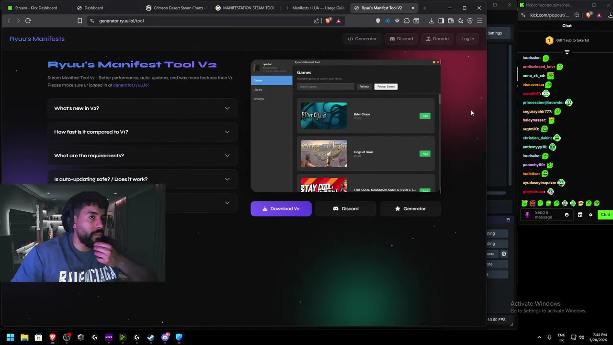This screenshot has width=613, height=345.
Task: Open the browser downloads icon
Action: tap(431, 21)
